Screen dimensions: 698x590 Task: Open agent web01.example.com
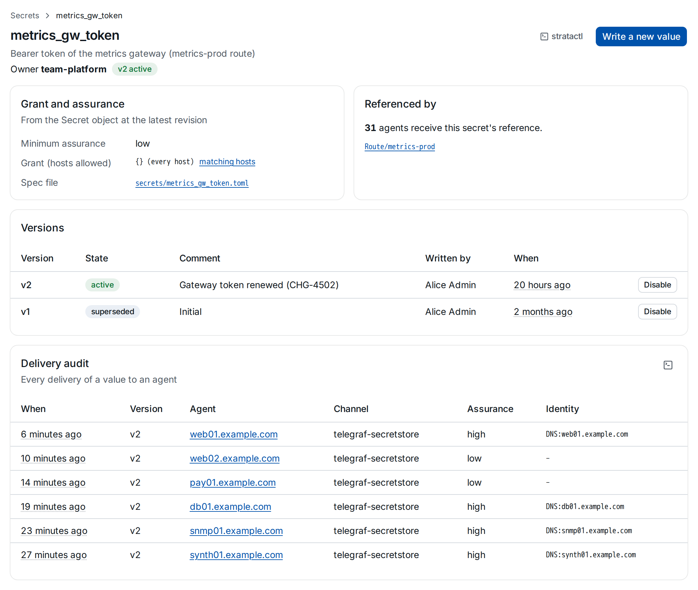[233, 434]
